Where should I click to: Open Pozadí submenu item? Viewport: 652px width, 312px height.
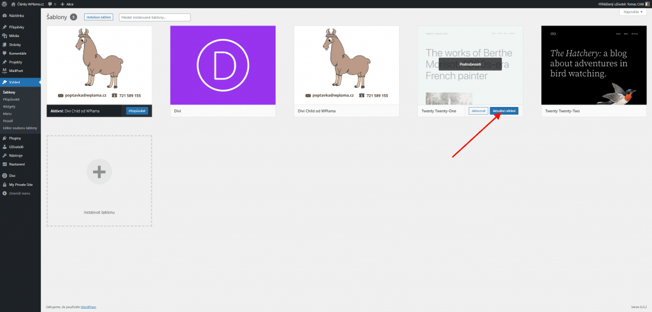[x=8, y=120]
